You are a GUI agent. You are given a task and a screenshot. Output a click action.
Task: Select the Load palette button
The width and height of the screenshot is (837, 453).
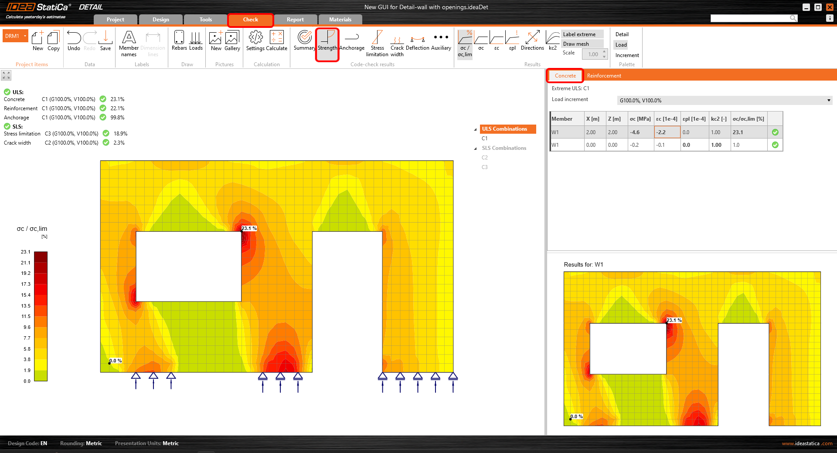[x=621, y=45]
